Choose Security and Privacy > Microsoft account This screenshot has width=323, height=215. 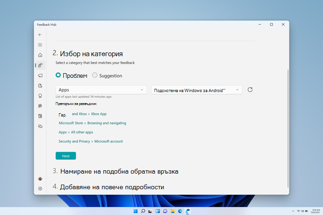[x=90, y=141]
